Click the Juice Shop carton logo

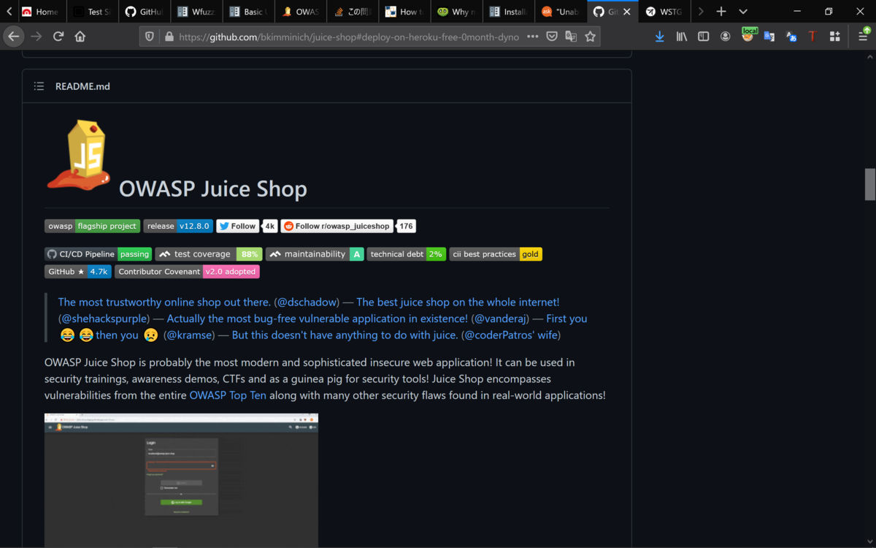[x=78, y=156]
